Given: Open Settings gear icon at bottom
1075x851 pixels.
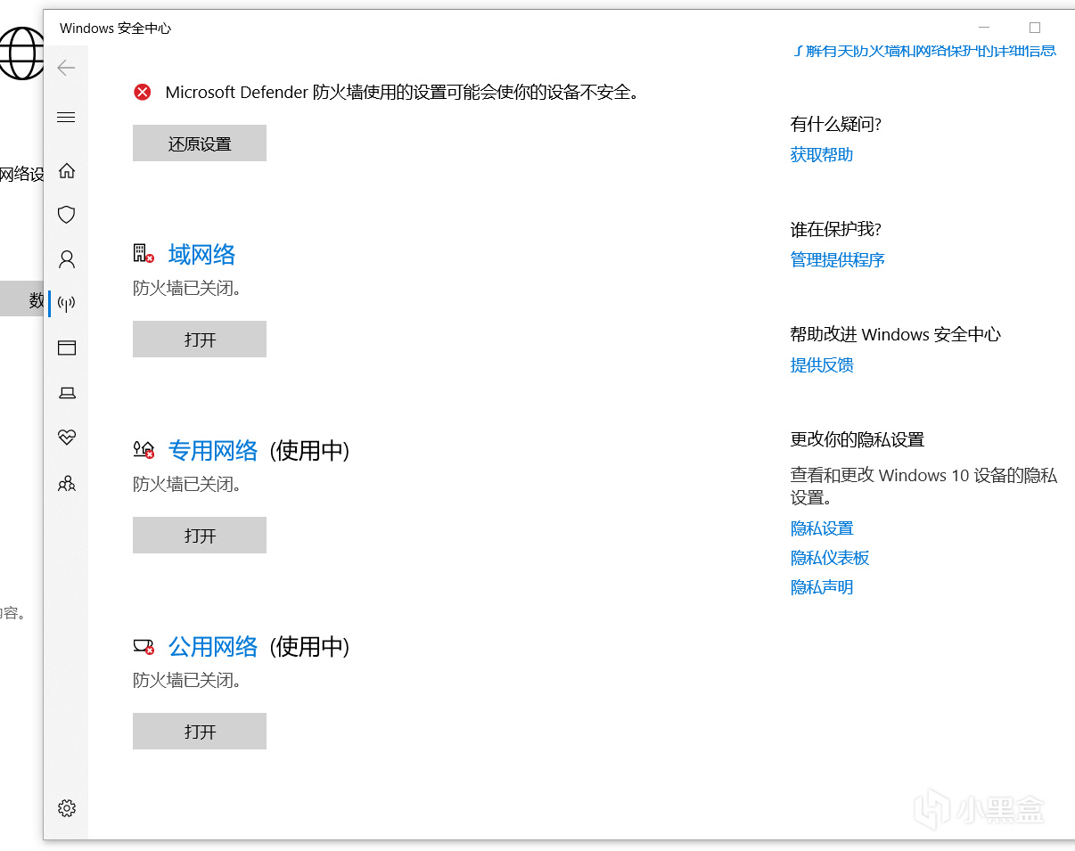Looking at the screenshot, I should click(x=66, y=808).
